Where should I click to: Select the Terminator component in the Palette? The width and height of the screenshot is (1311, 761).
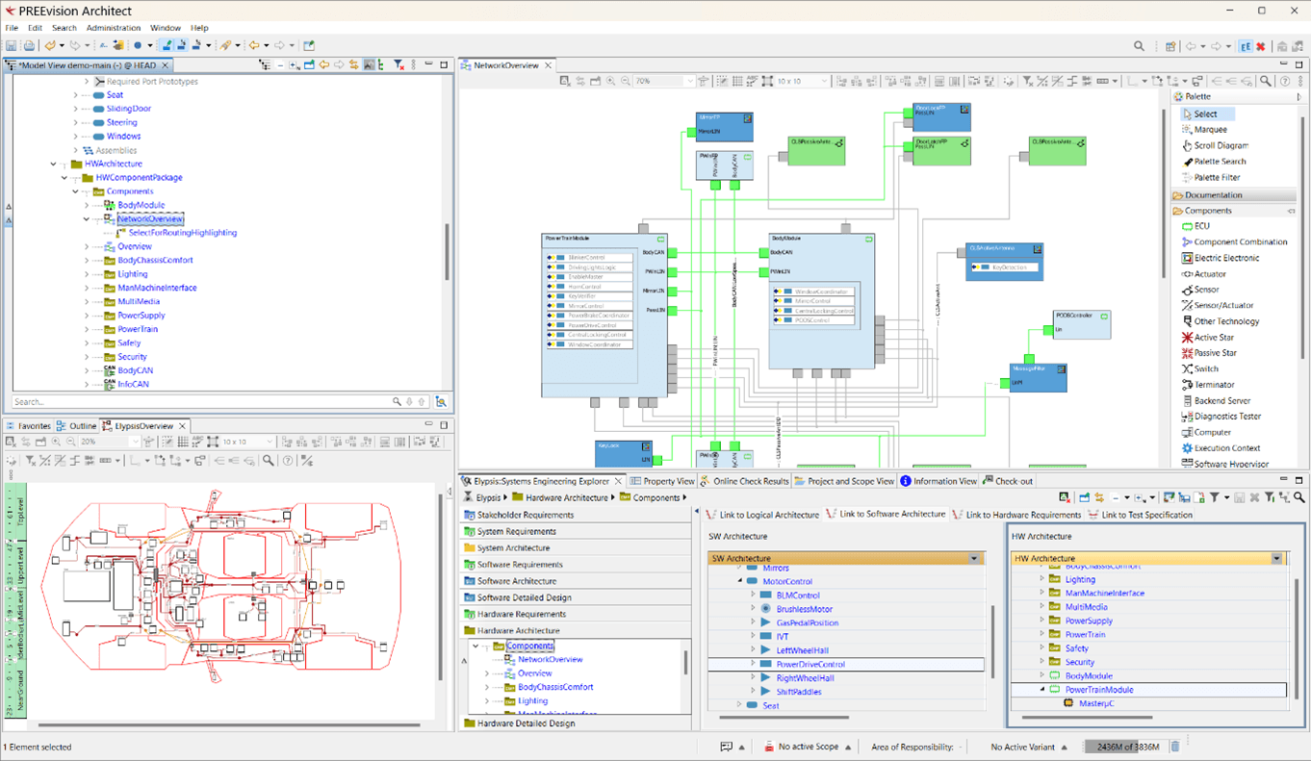pyautogui.click(x=1206, y=384)
